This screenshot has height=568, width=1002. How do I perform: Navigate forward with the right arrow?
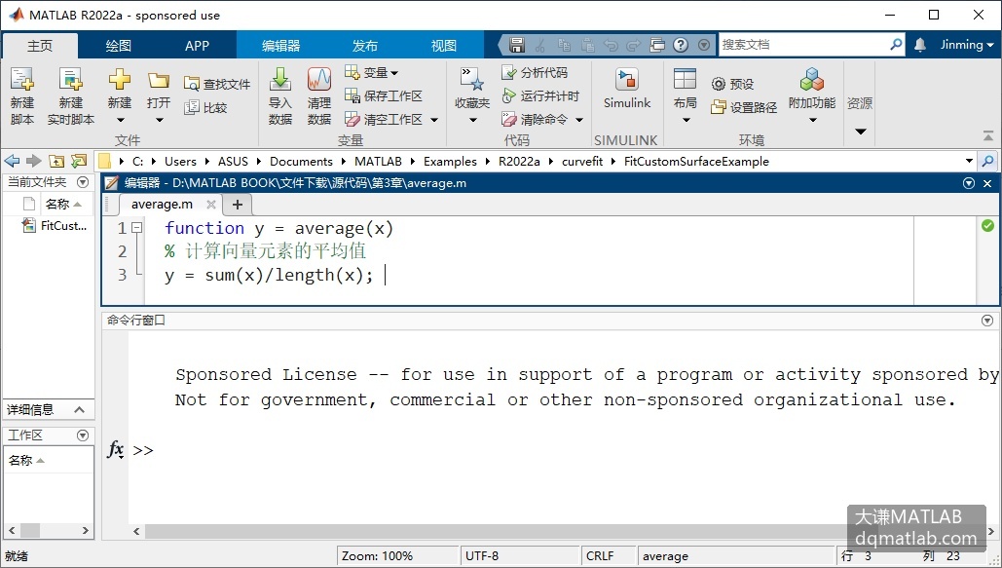pos(34,161)
